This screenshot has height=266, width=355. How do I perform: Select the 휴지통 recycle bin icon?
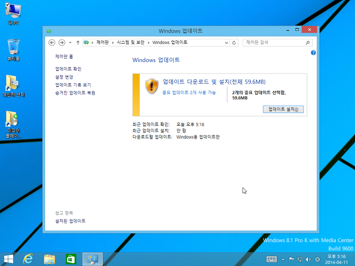pyautogui.click(x=13, y=50)
